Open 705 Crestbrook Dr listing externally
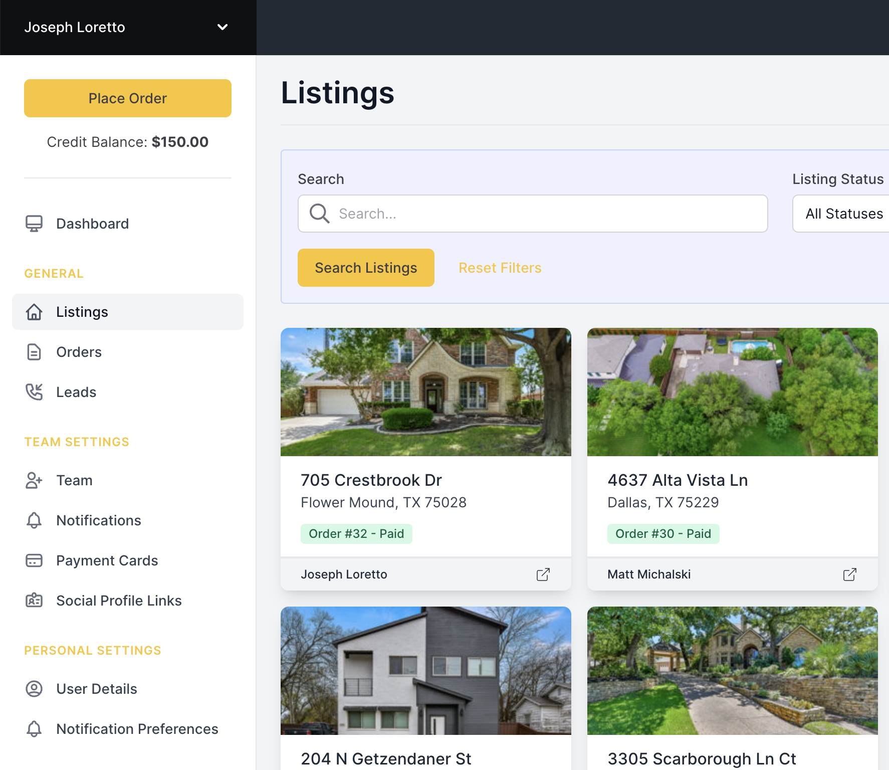Image resolution: width=889 pixels, height=770 pixels. click(544, 574)
